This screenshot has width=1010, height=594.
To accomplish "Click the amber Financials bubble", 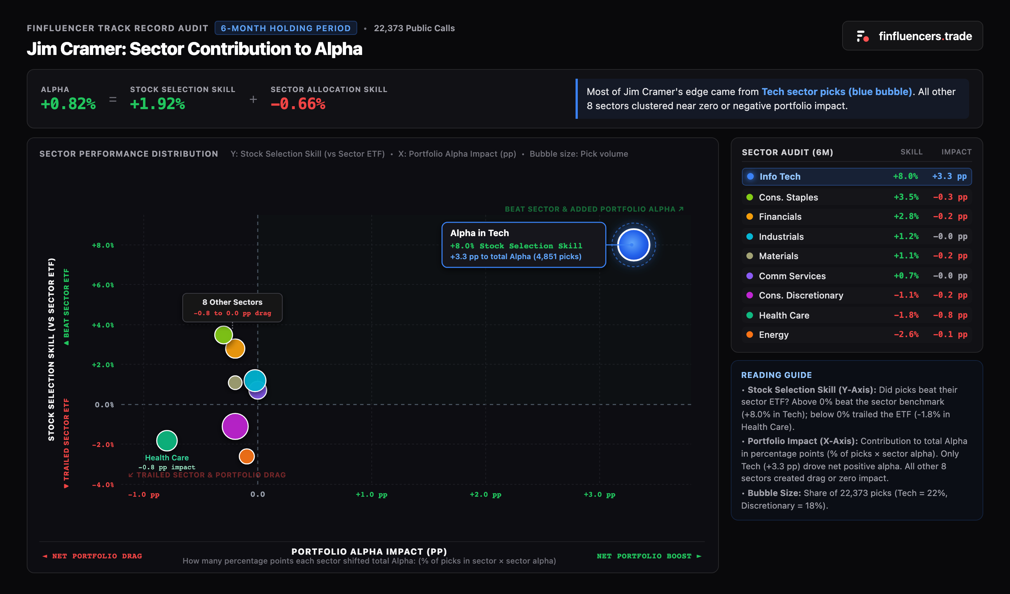I will point(235,349).
